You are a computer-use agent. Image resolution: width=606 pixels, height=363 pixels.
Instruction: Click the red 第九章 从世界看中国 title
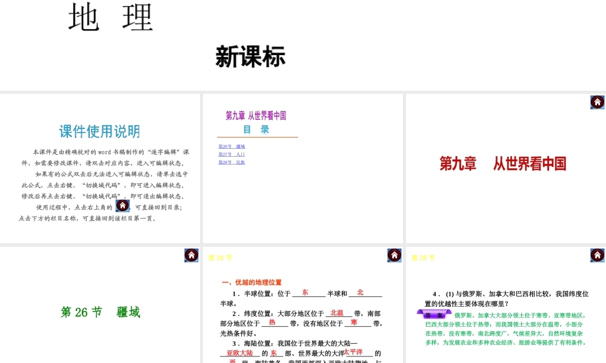[503, 163]
